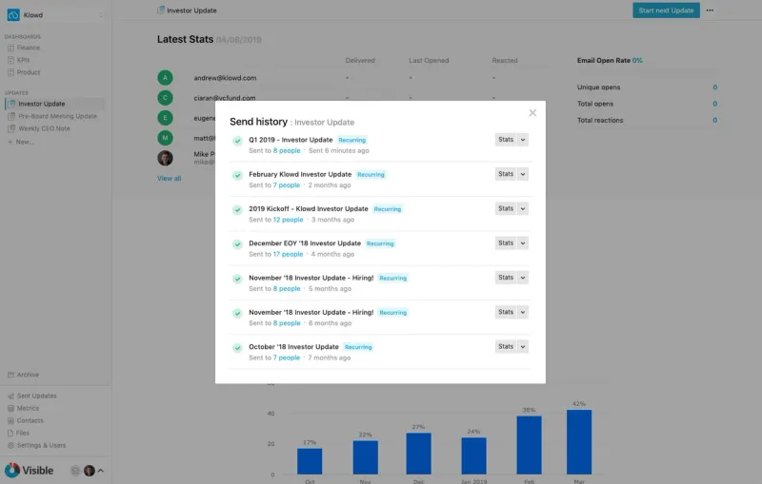The image size is (762, 484).
Task: Click December EOY '18 sent checkmark icon
Action: click(237, 244)
